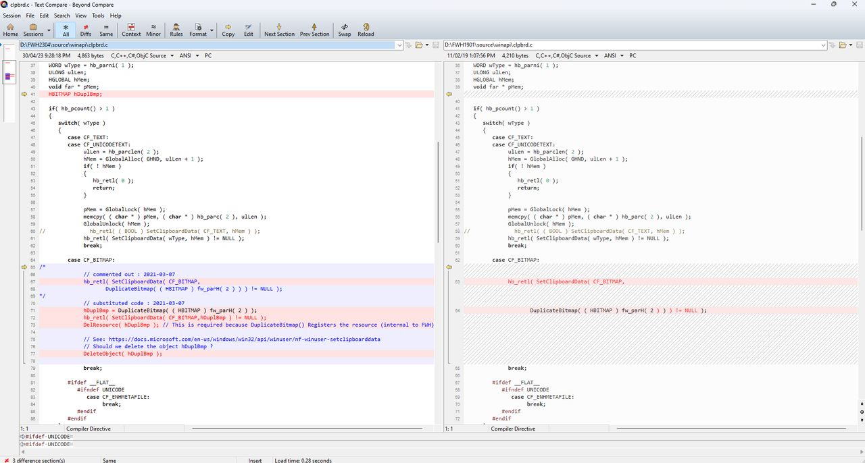The width and height of the screenshot is (865, 463).
Task: Click right file size '4,210 bytes'
Action: click(x=516, y=56)
